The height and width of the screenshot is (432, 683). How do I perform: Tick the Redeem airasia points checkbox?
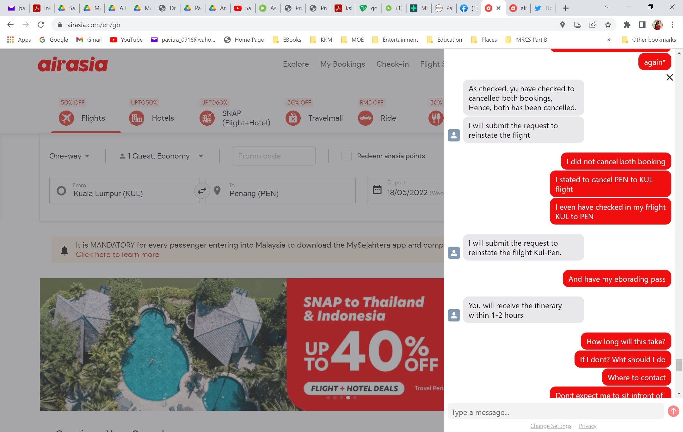click(x=347, y=156)
